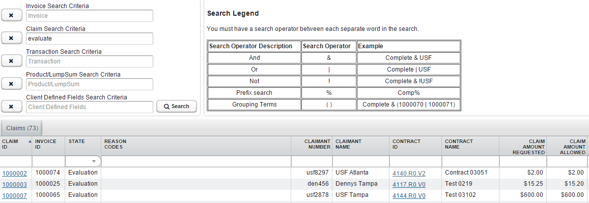Clear the Transaction Search Criteria field
Screen dimensions: 589x203
pos(11,61)
